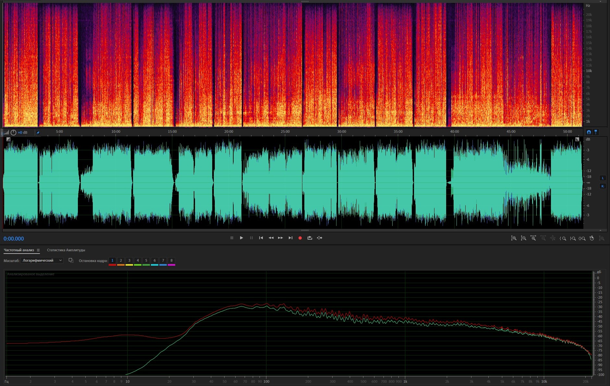
Task: Click the blue marker pin icon
Action: click(x=596, y=132)
